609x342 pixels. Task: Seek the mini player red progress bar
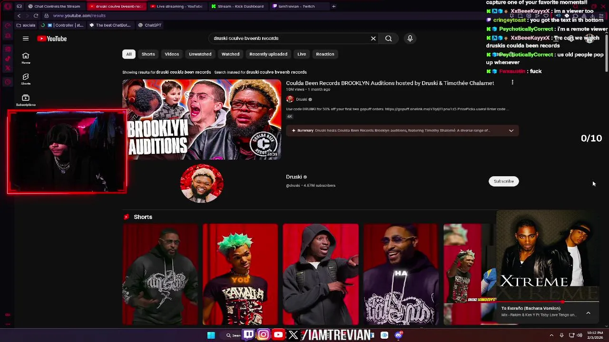point(547,302)
